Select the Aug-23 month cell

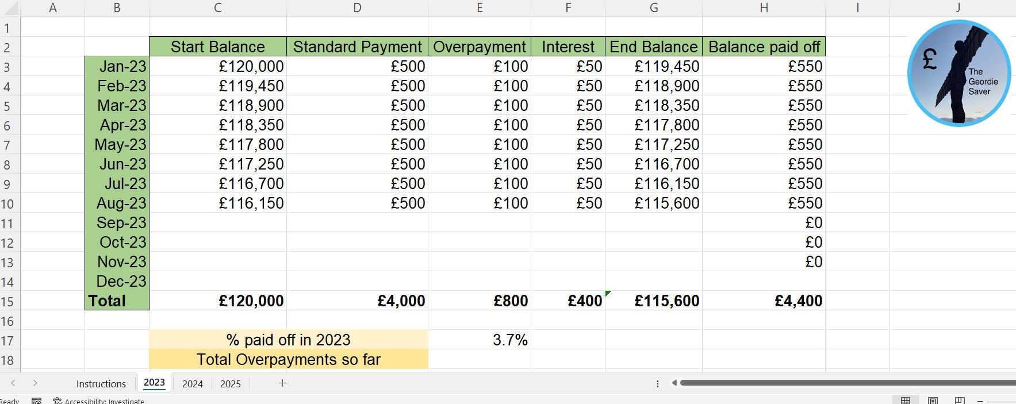coord(117,203)
